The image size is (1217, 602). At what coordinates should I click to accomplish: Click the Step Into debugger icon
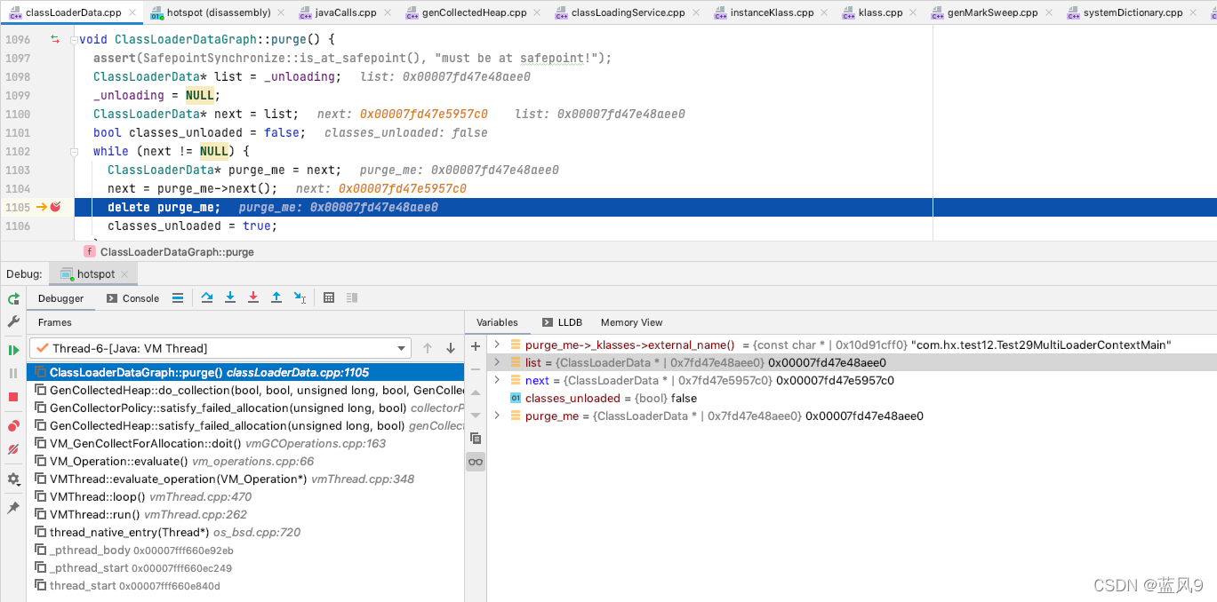point(229,297)
